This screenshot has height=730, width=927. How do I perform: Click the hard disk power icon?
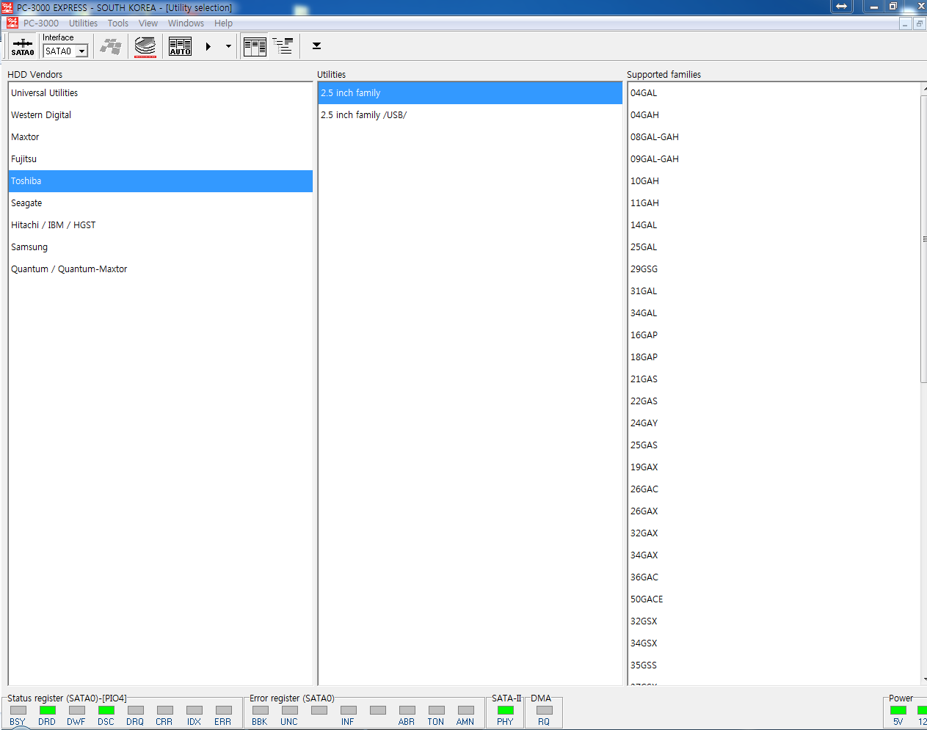[x=145, y=46]
